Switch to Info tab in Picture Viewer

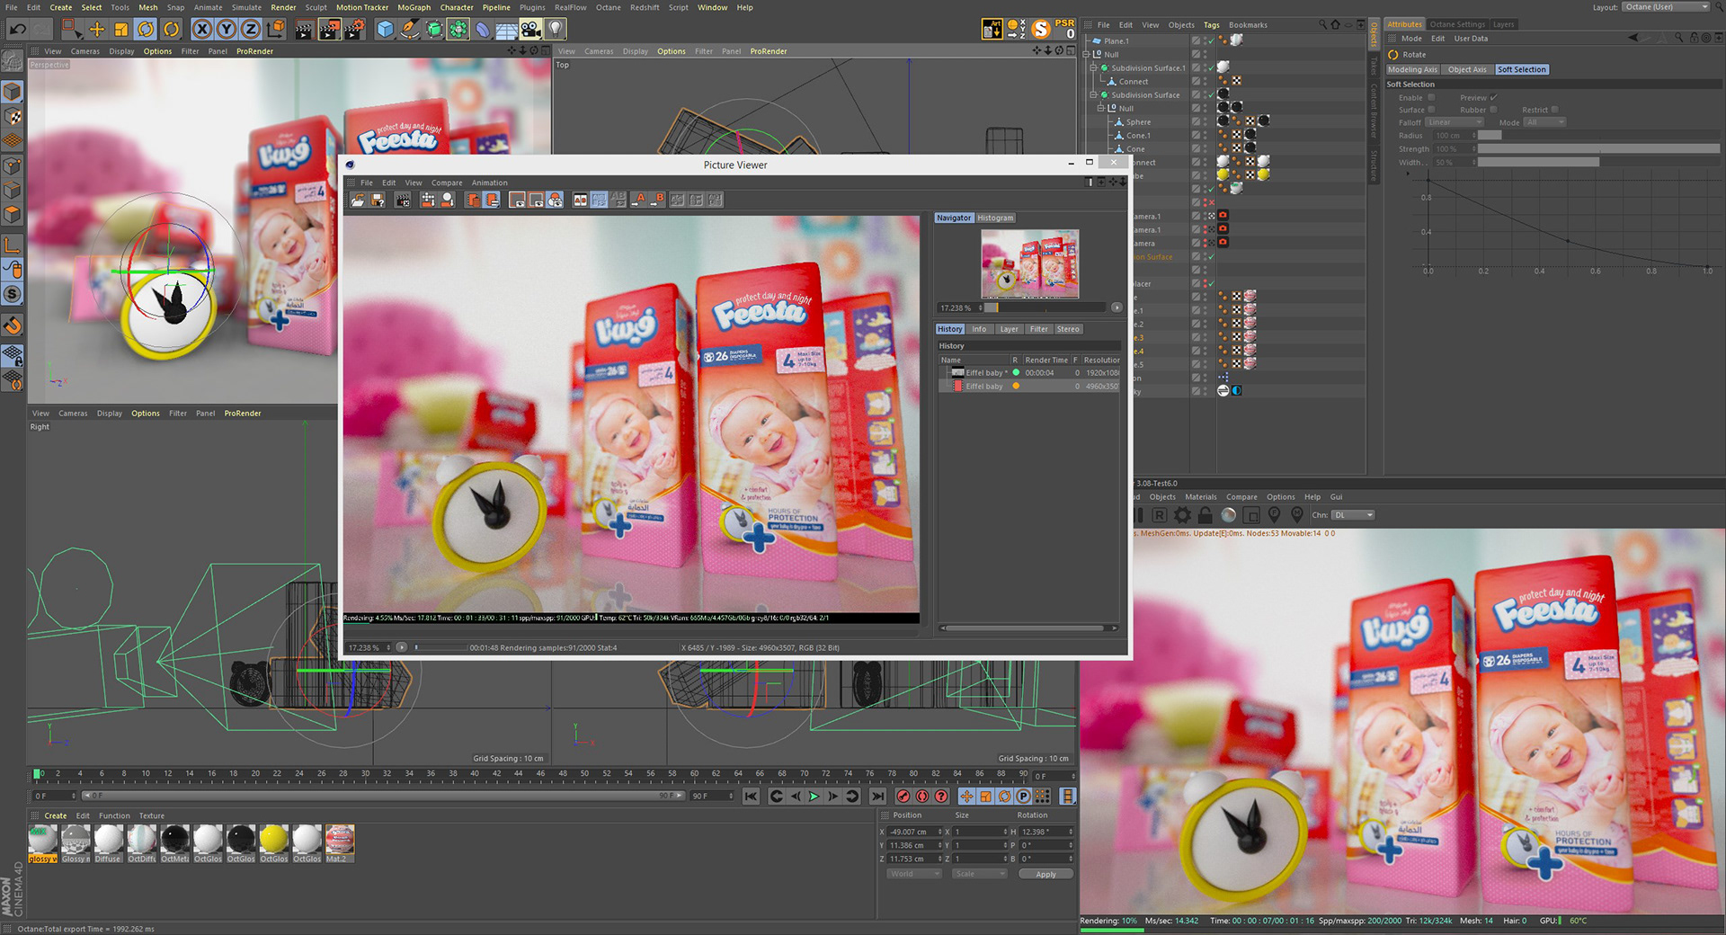(979, 329)
